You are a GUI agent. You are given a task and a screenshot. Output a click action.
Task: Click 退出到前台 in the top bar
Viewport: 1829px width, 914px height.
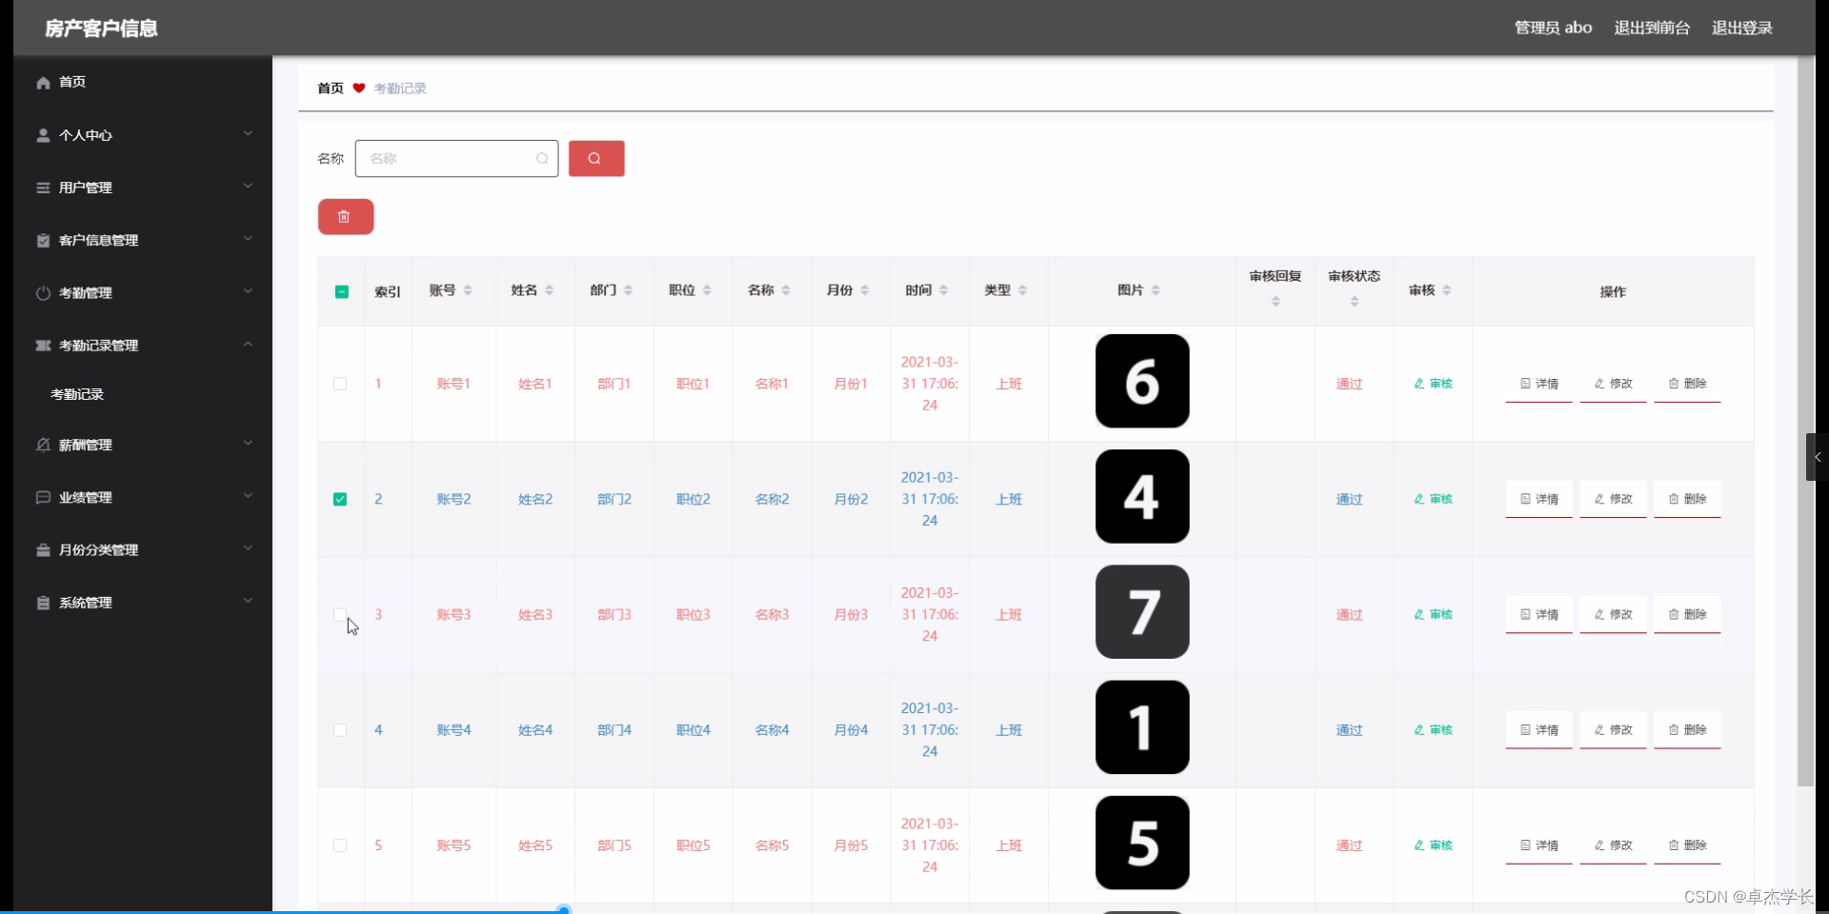point(1652,28)
